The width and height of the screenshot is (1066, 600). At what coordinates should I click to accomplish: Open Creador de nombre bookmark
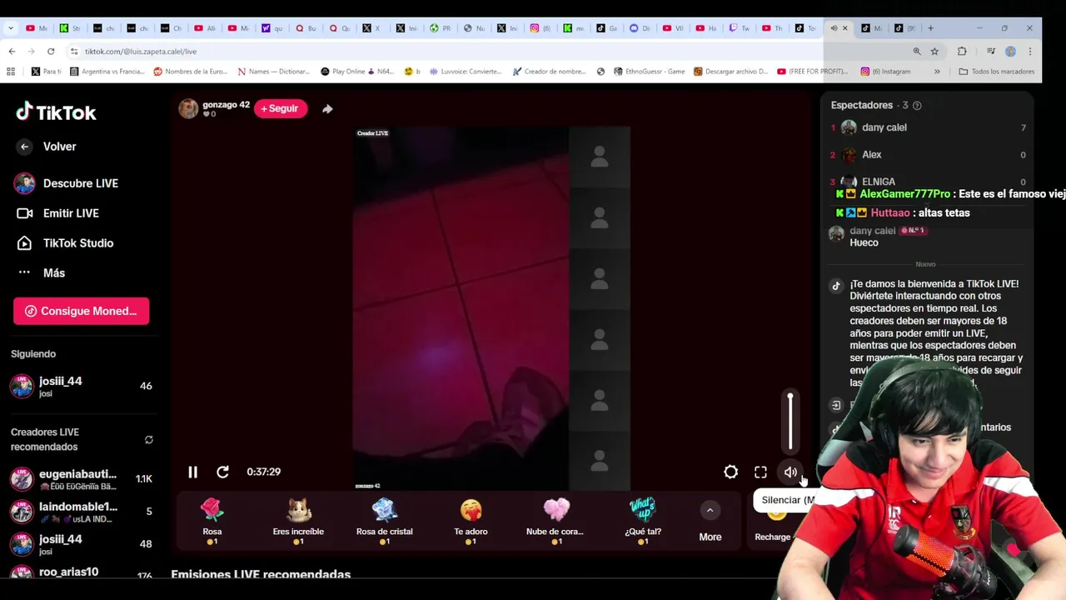point(550,72)
